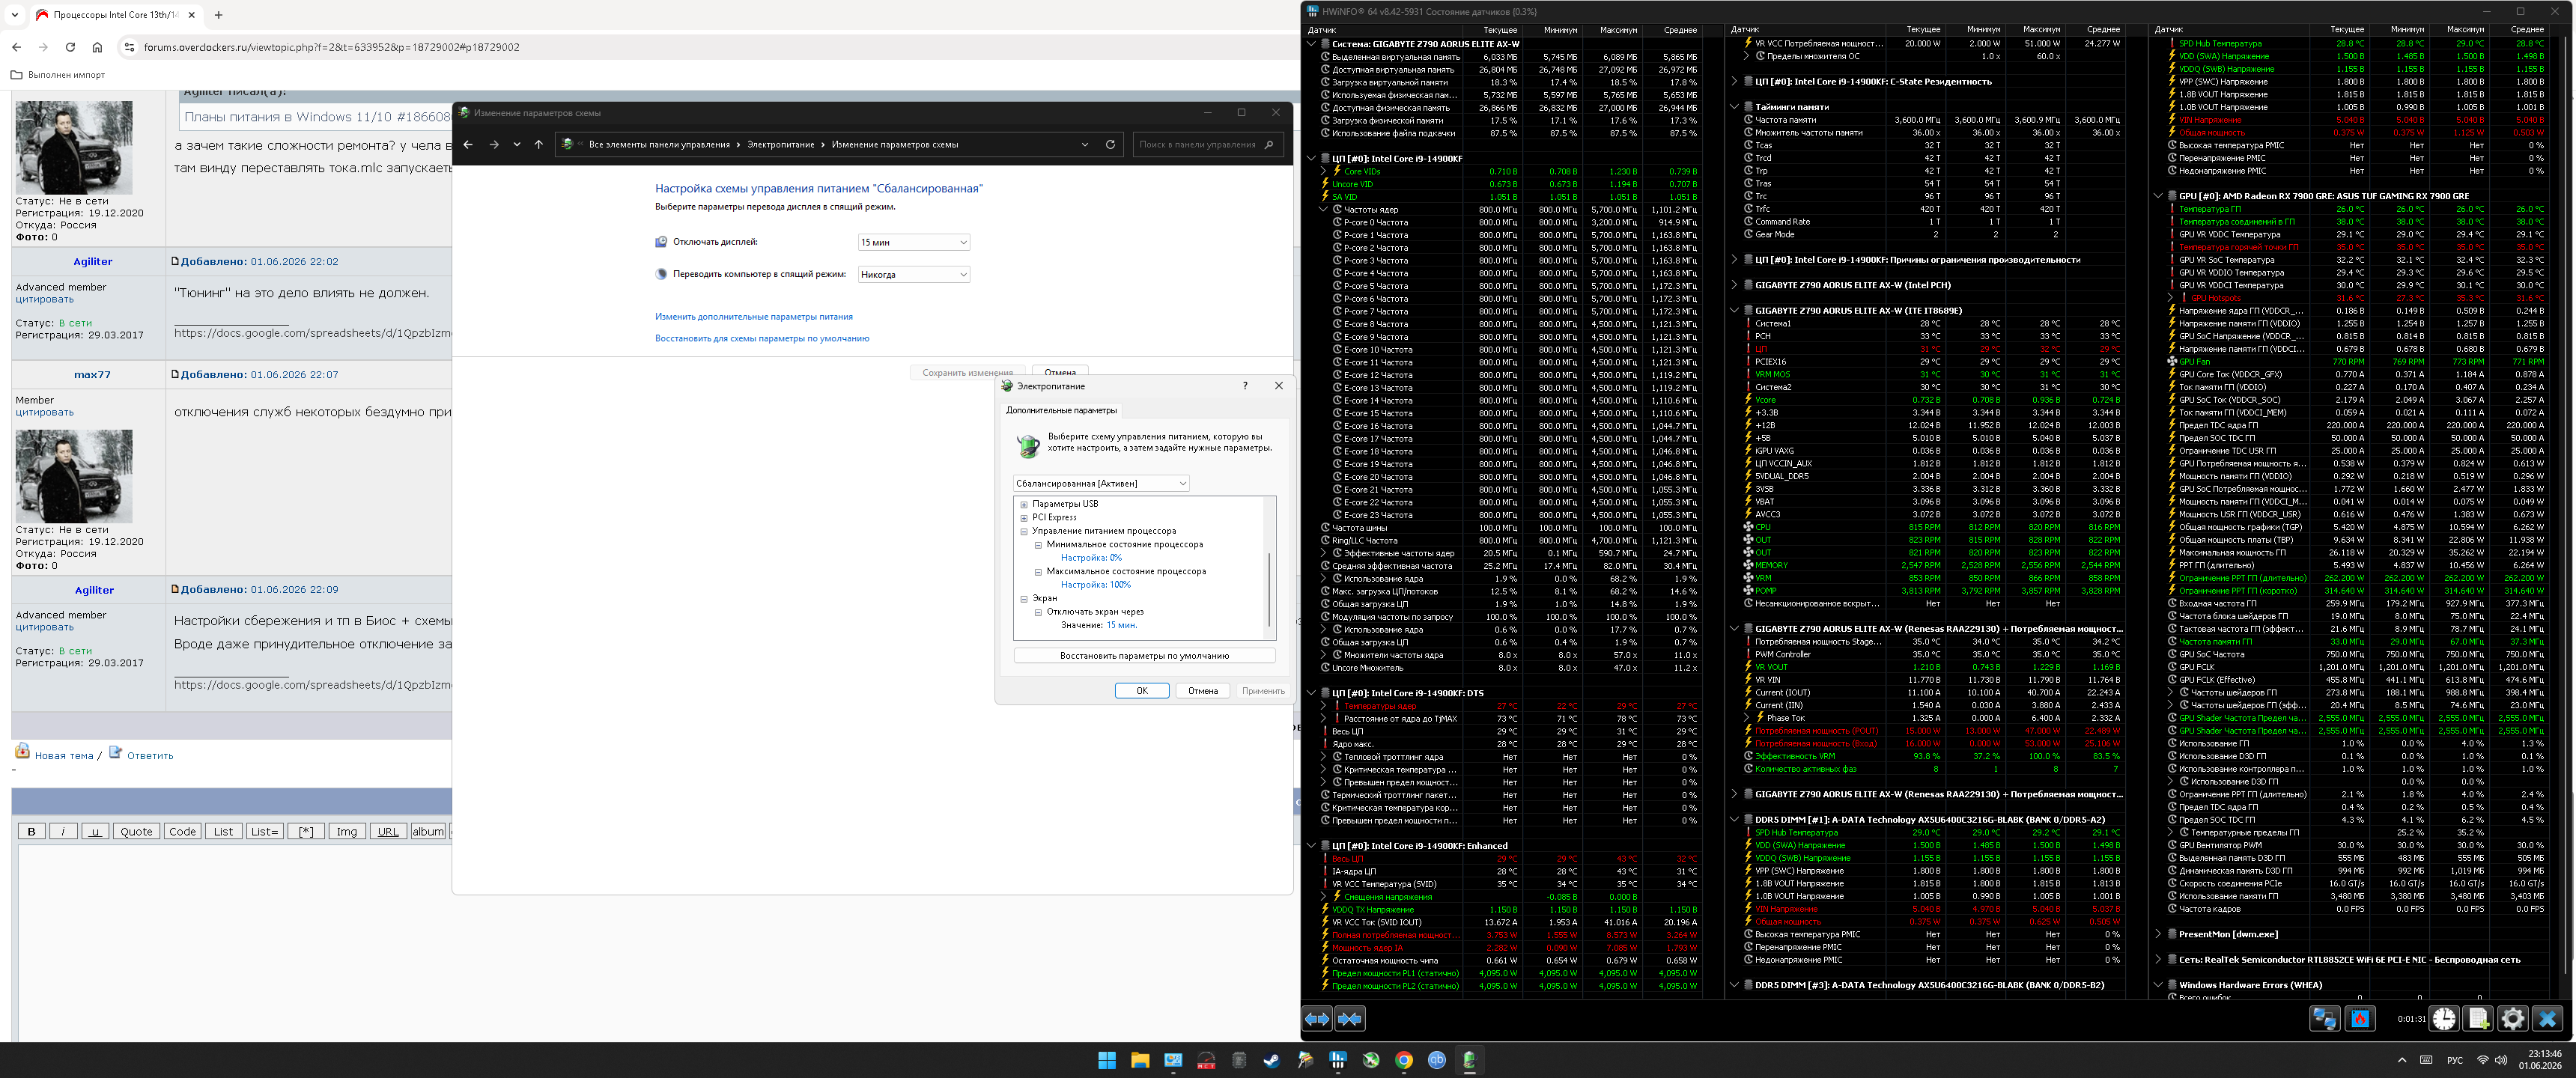2576x1078 pixels.
Task: Collapse Экран tree node
Action: click(x=1024, y=598)
